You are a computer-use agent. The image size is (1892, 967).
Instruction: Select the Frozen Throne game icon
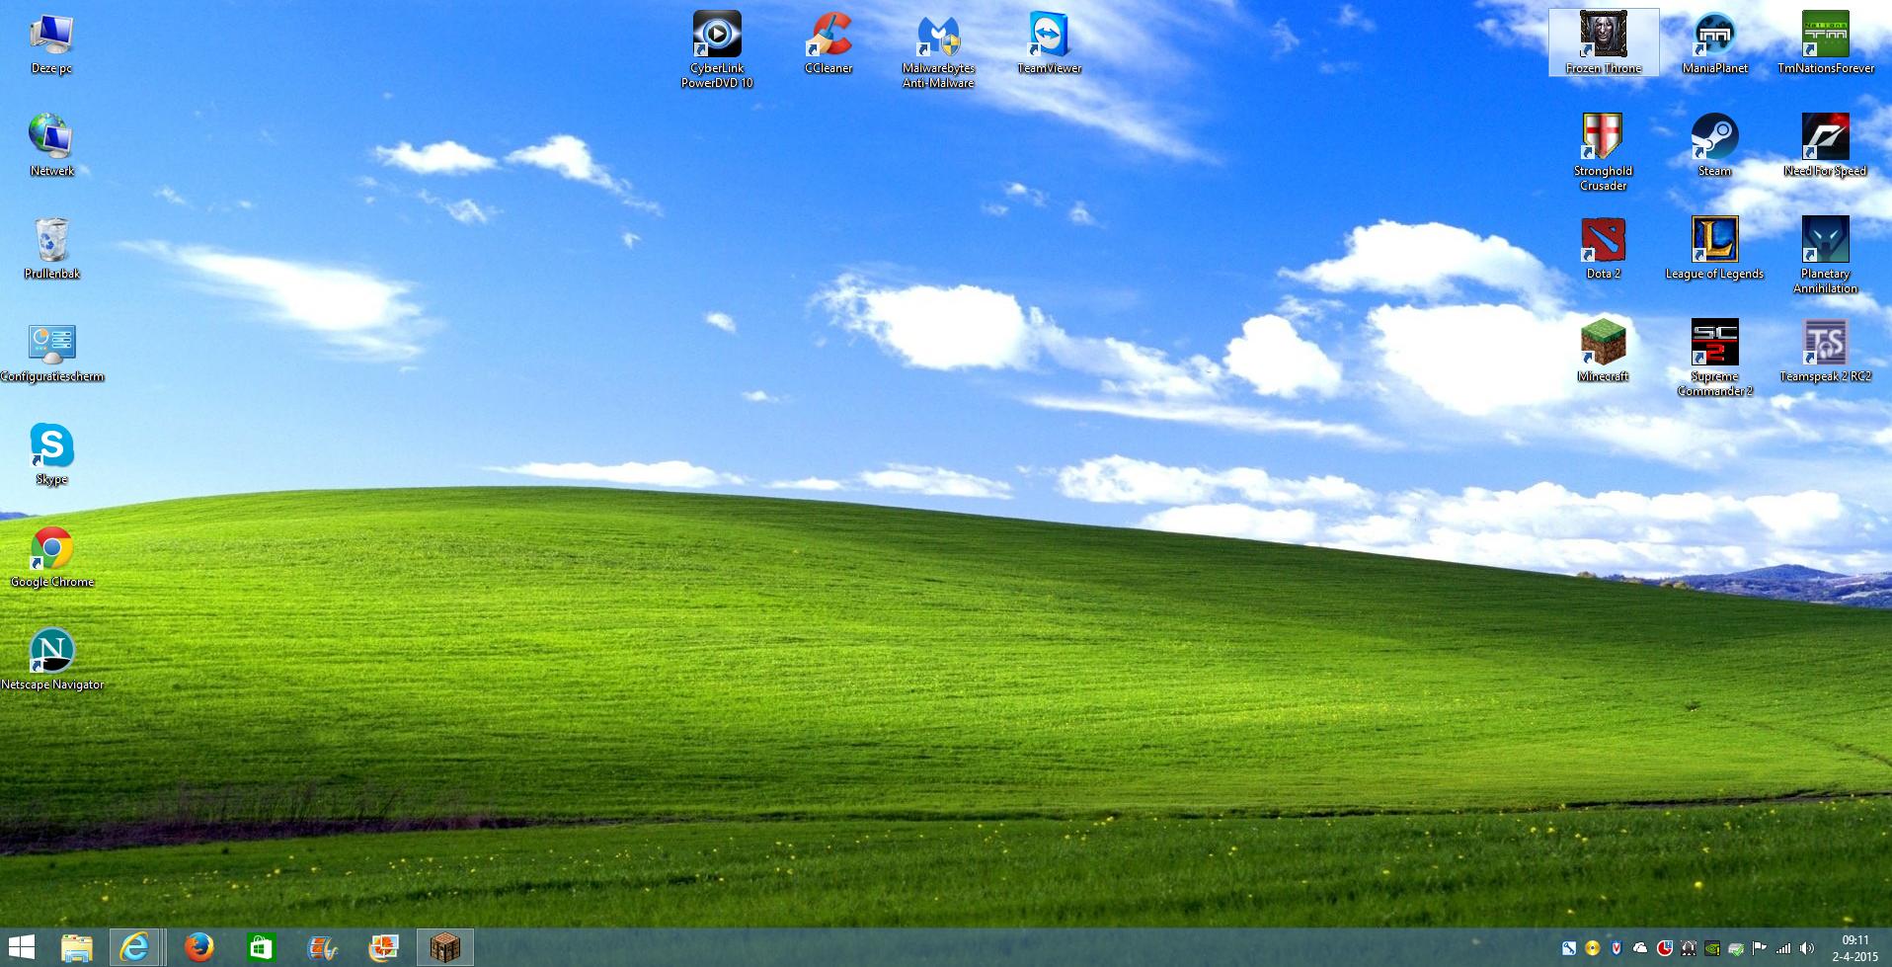pyautogui.click(x=1604, y=42)
